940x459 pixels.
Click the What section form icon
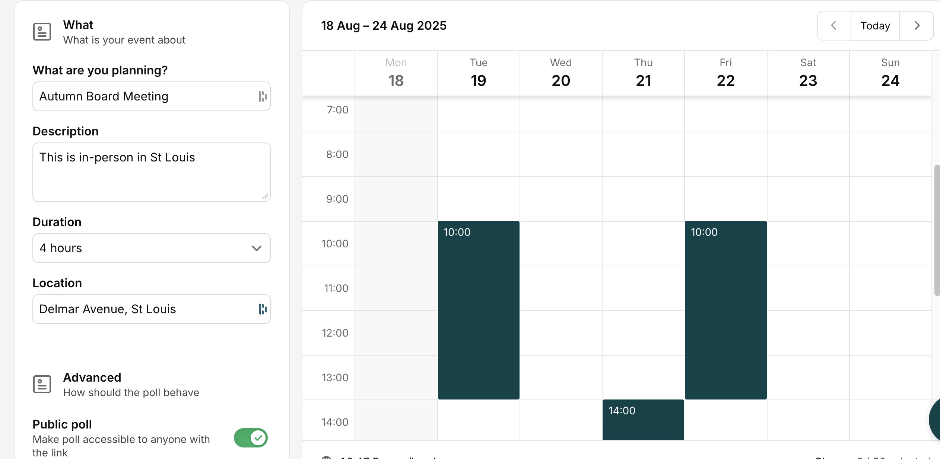42,32
